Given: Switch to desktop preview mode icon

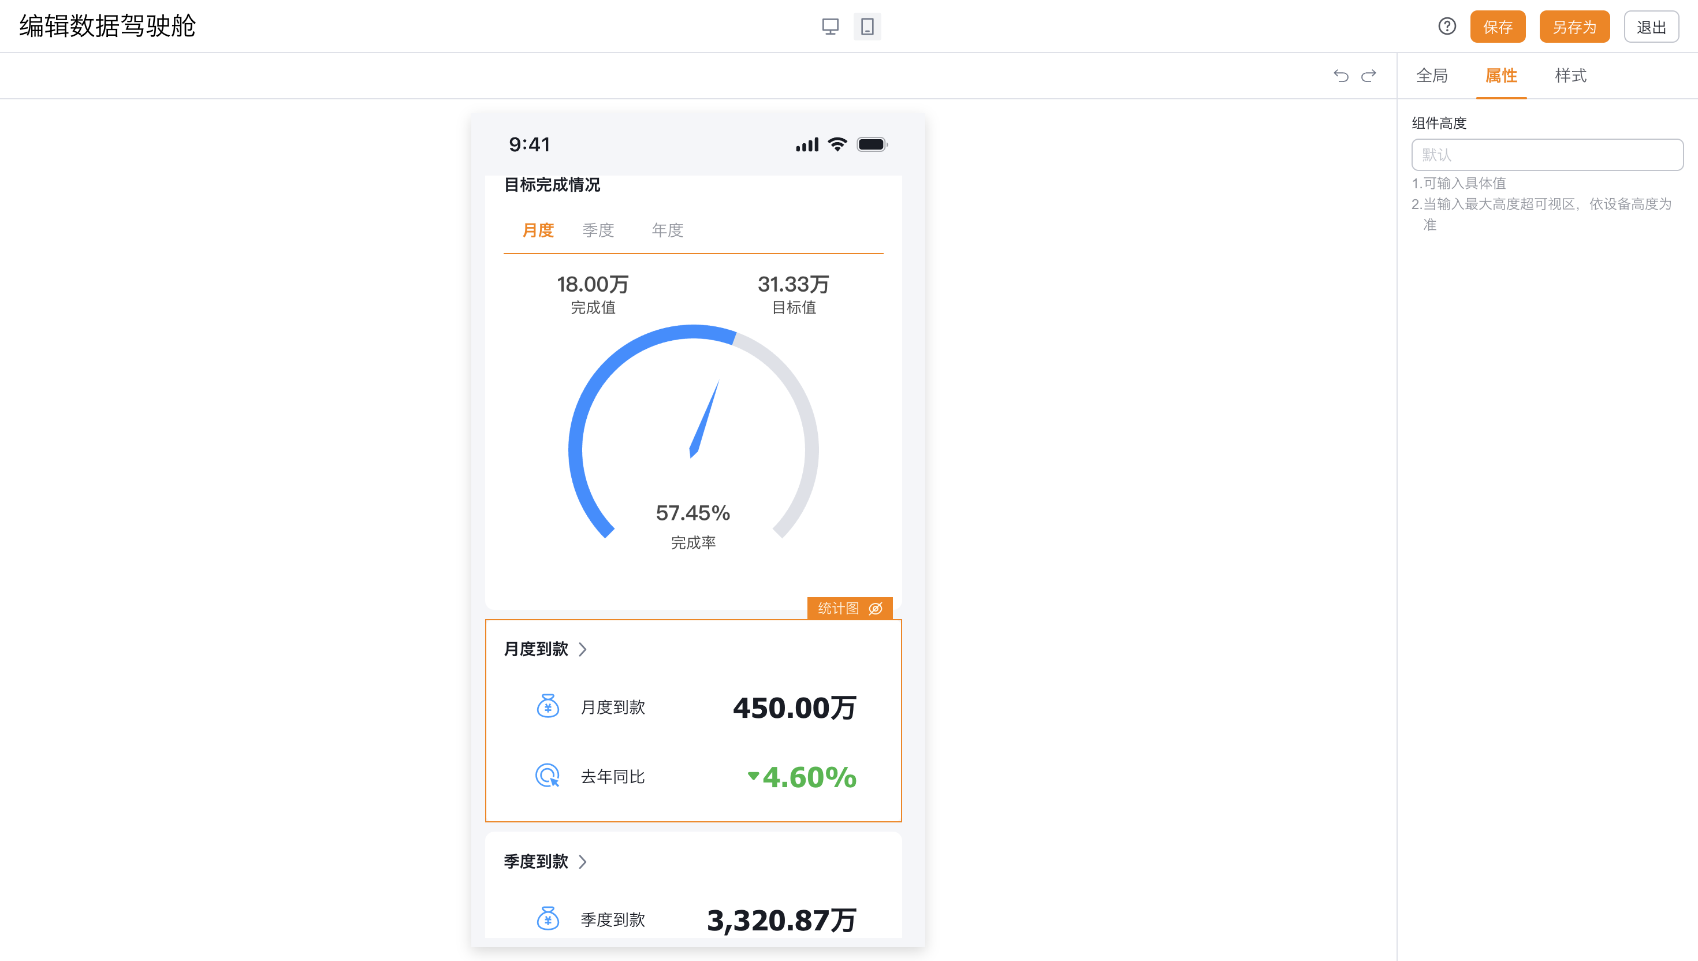Looking at the screenshot, I should pos(830,27).
